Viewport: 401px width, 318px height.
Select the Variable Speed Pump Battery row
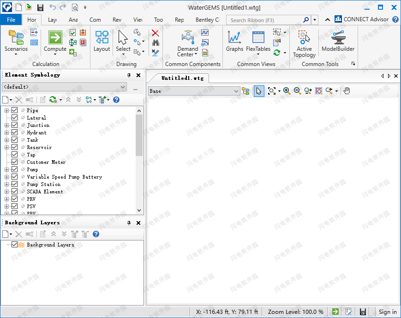coord(65,177)
